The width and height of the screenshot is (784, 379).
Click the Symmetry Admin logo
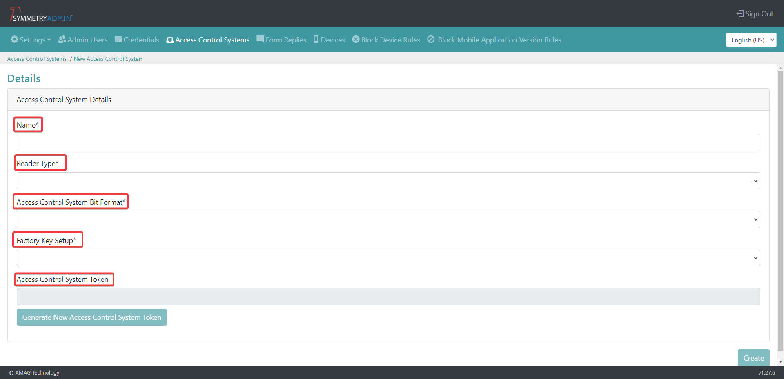[41, 14]
